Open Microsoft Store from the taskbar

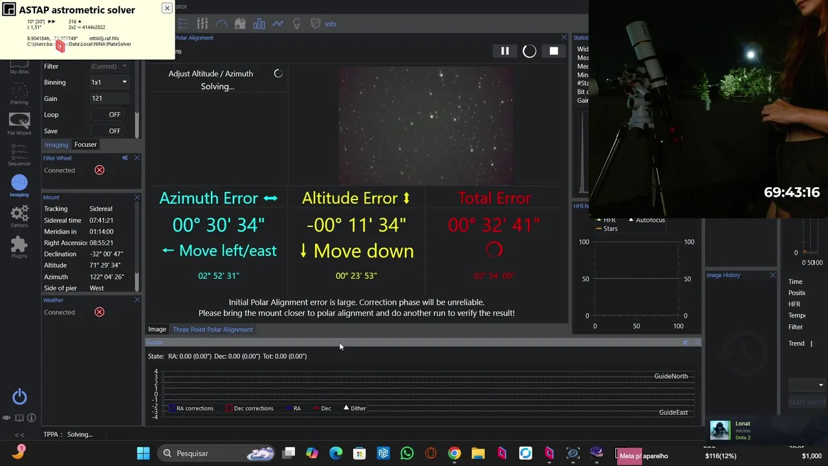point(359,454)
